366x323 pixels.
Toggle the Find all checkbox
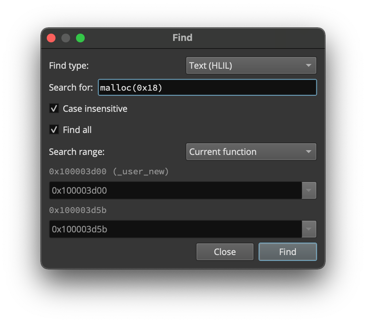point(54,129)
